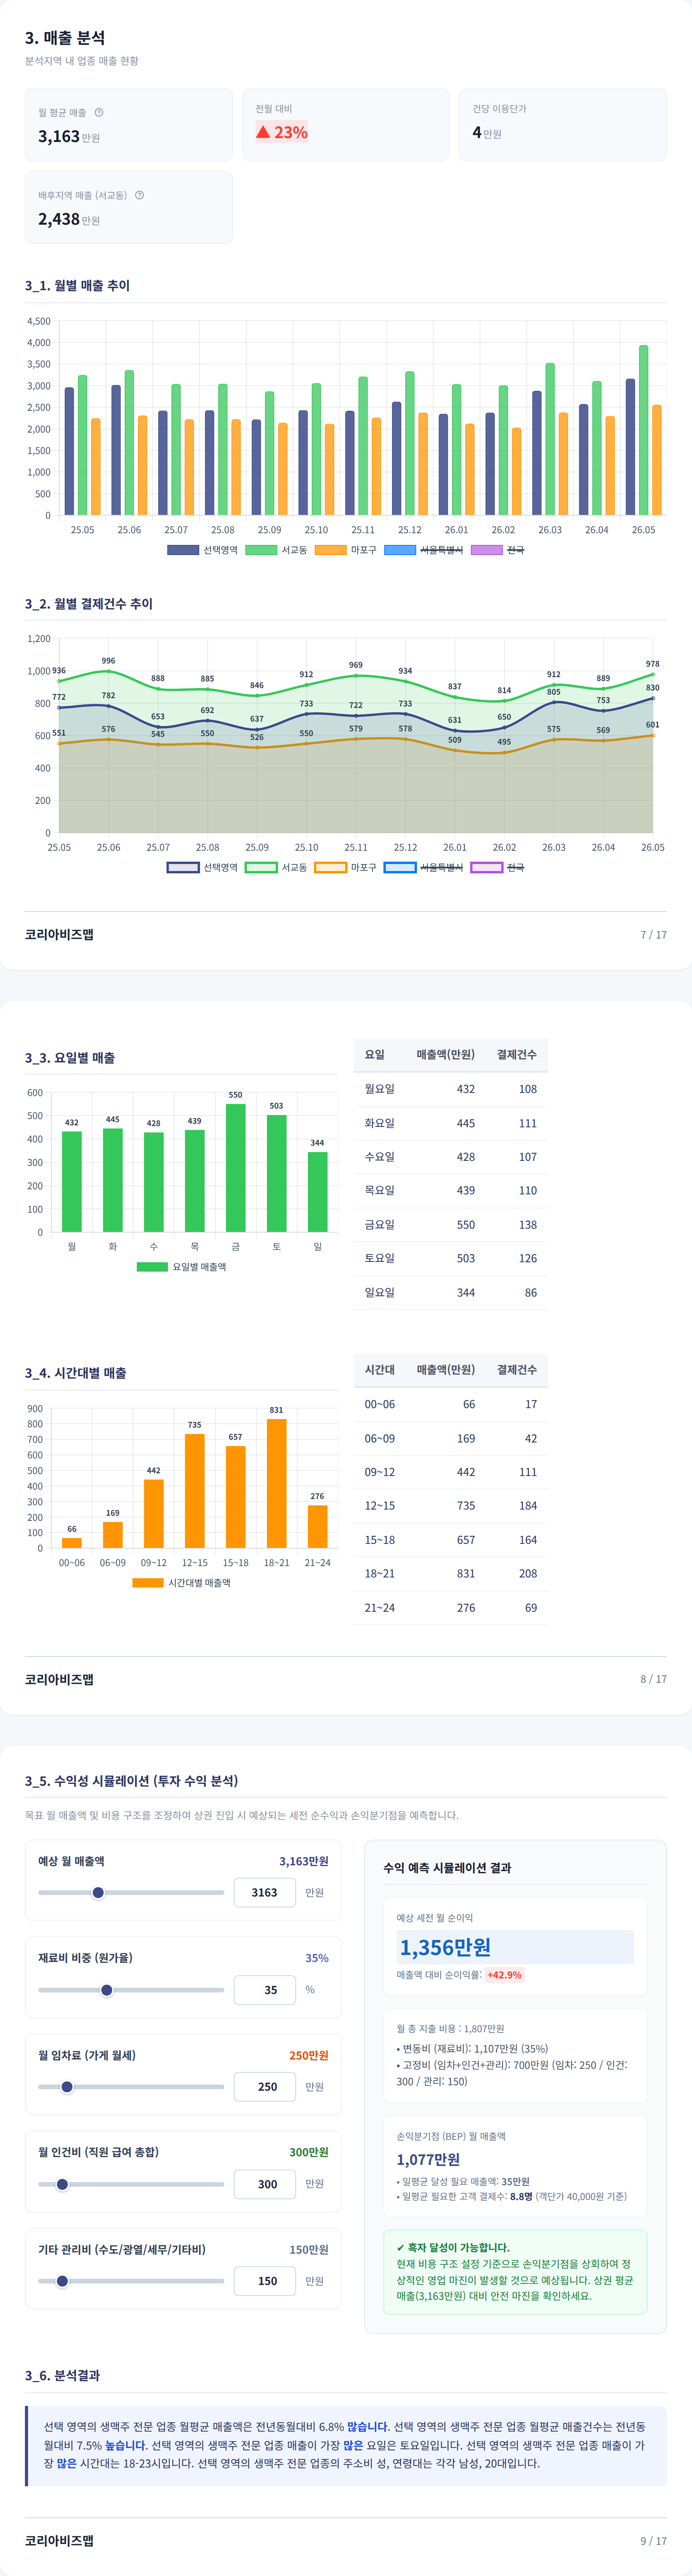This screenshot has height=2576, width=692.
Task: Enable 전국 series in 월별 결제건수 추이 chart
Action: 497,867
